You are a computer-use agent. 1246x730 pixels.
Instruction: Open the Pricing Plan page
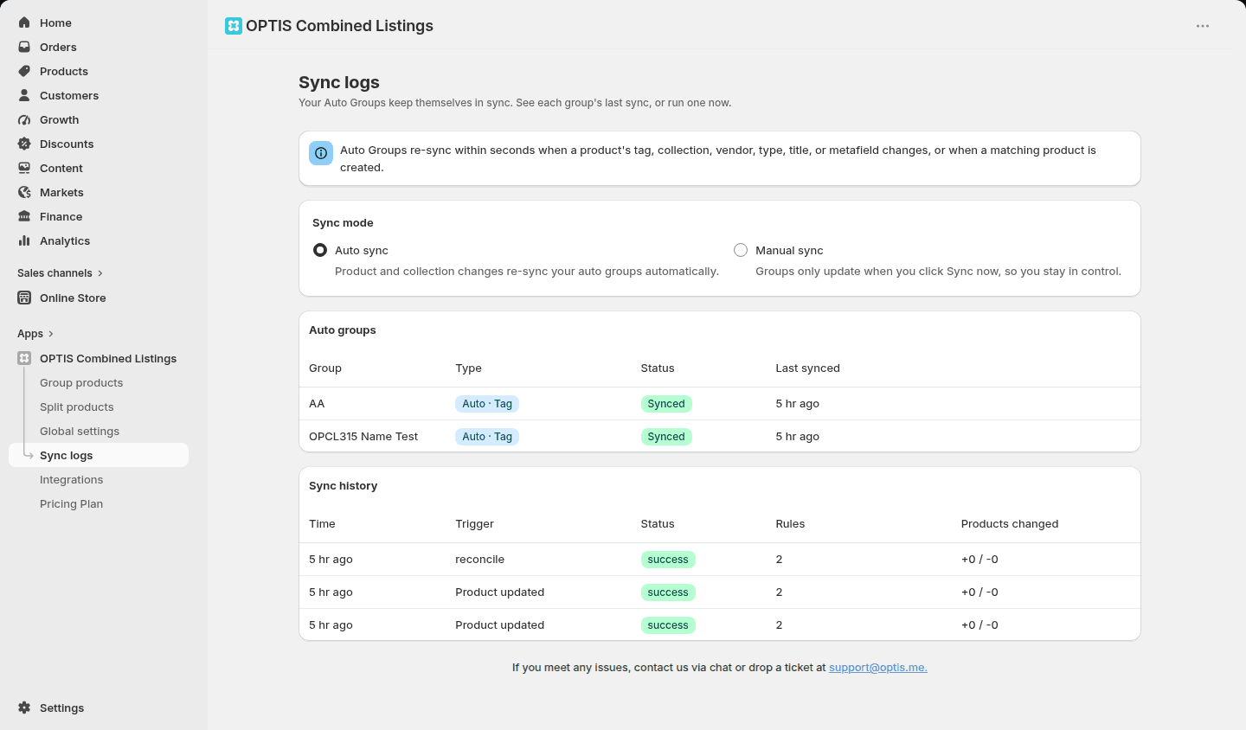(x=71, y=503)
